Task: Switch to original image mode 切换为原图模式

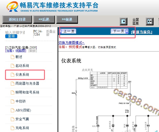Action: pos(72,43)
